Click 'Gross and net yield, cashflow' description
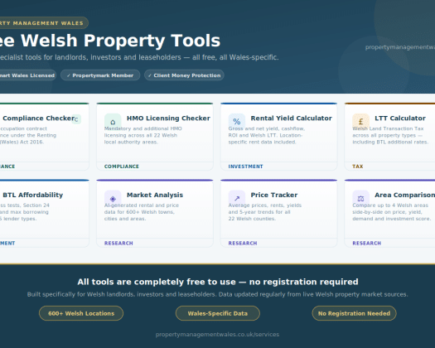This screenshot has width=435, height=348. tap(267, 128)
